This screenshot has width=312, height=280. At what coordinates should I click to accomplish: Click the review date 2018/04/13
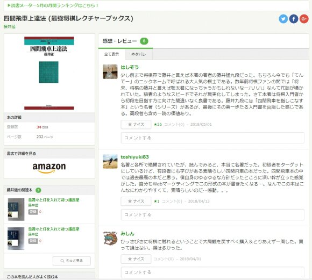[x=199, y=201]
